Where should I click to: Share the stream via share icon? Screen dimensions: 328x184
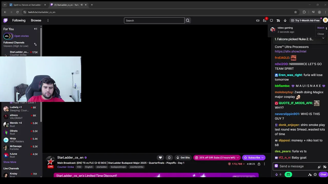point(259,164)
